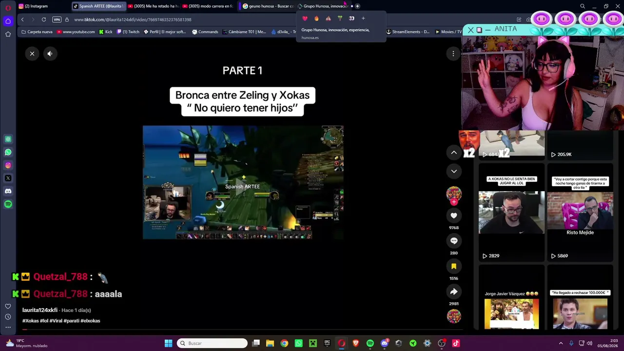Close the TikTok video viewer
Viewport: 624px width, 351px height.
click(x=32, y=54)
